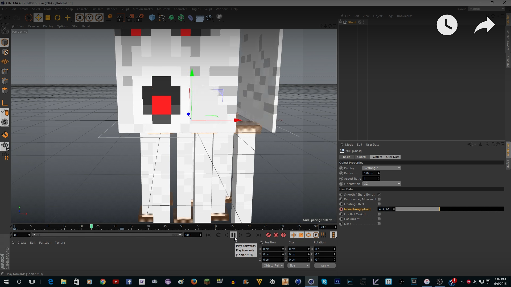Enable Fire Ball On/Off checkbox
Screen dimensions: 511x287
(x=379, y=214)
